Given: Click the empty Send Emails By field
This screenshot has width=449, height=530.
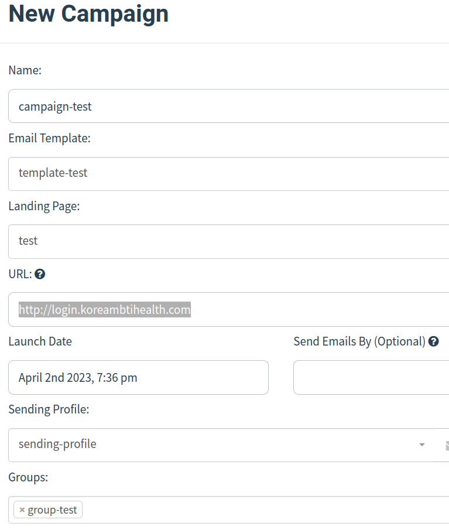Looking at the screenshot, I should click(x=371, y=377).
